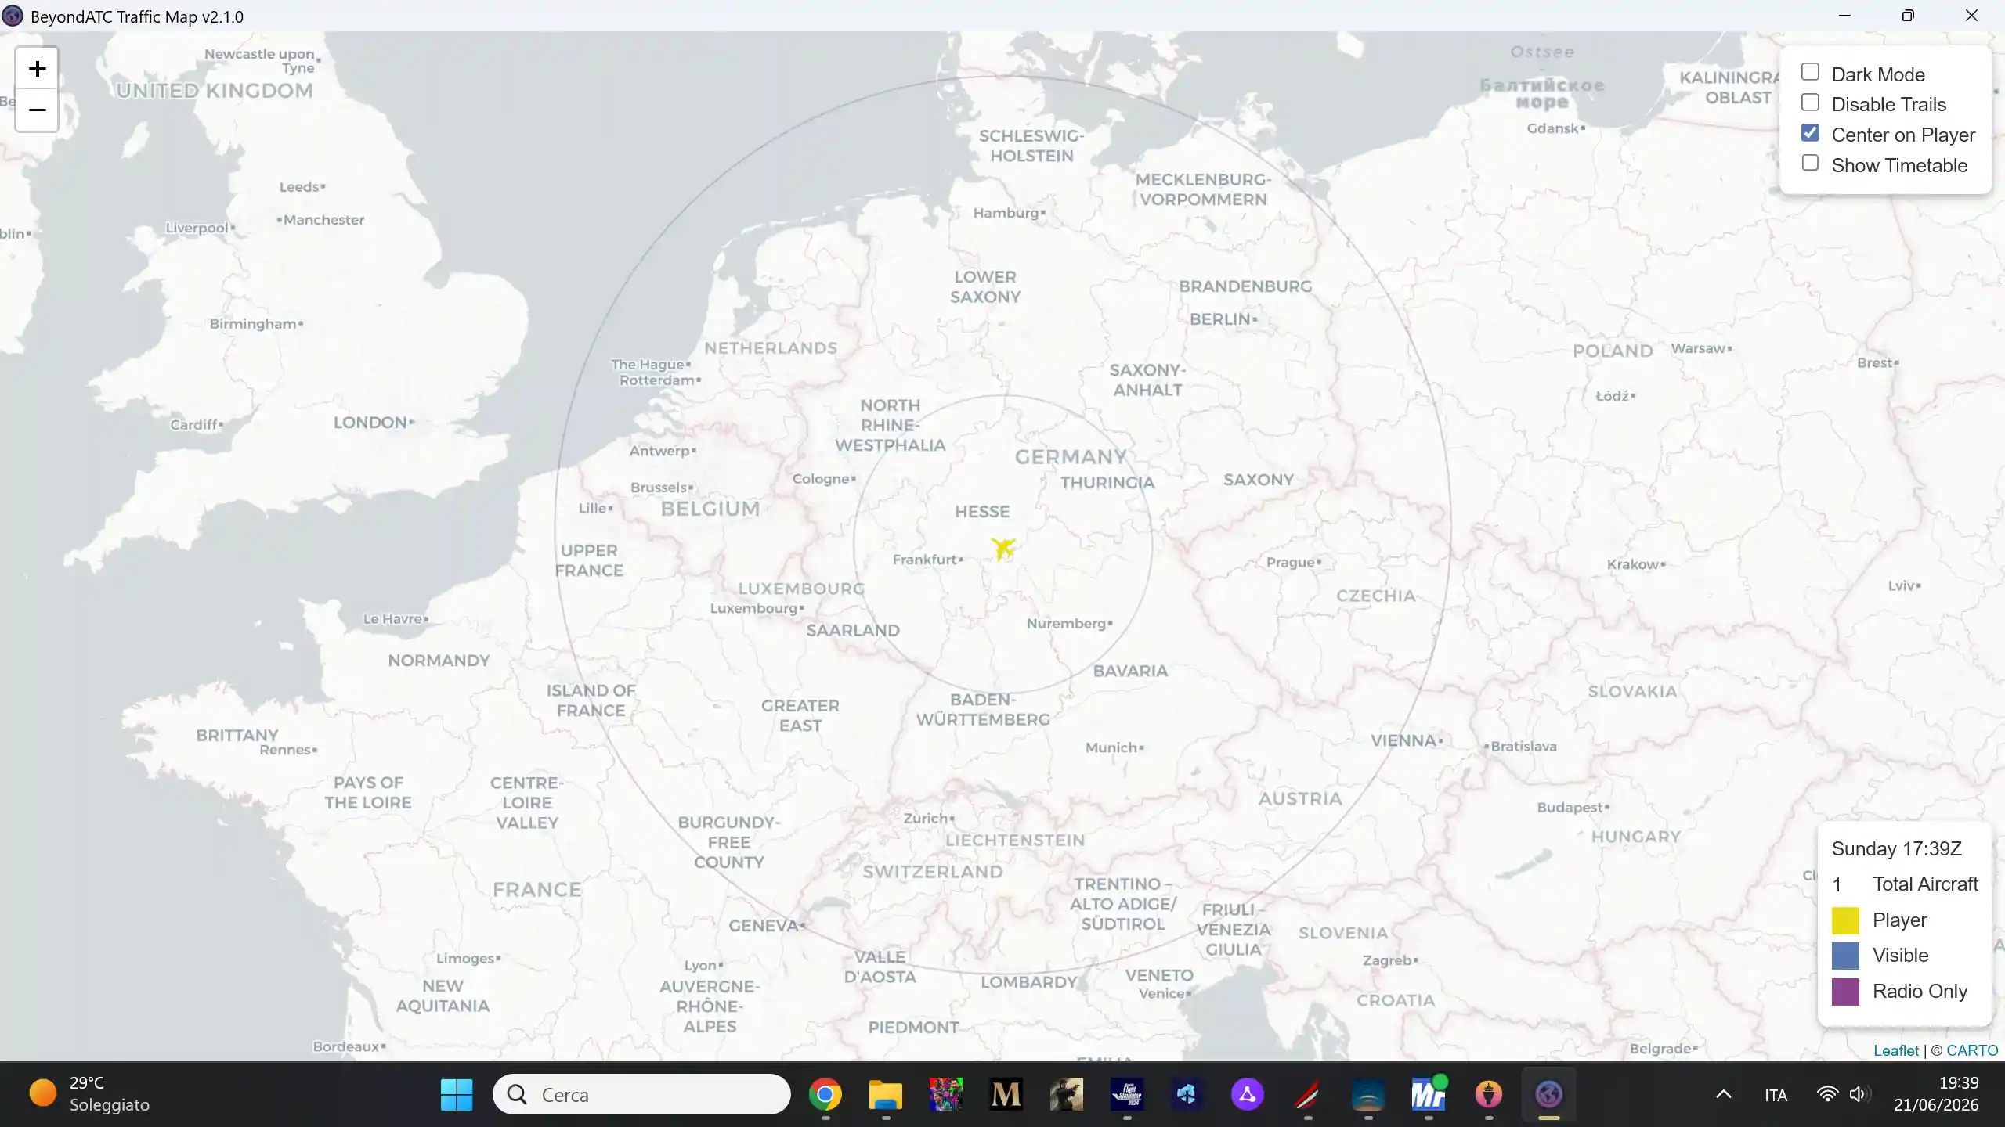Open the Leaflet attribution link
Screen dimensions: 2005x1127
(x=1895, y=1050)
